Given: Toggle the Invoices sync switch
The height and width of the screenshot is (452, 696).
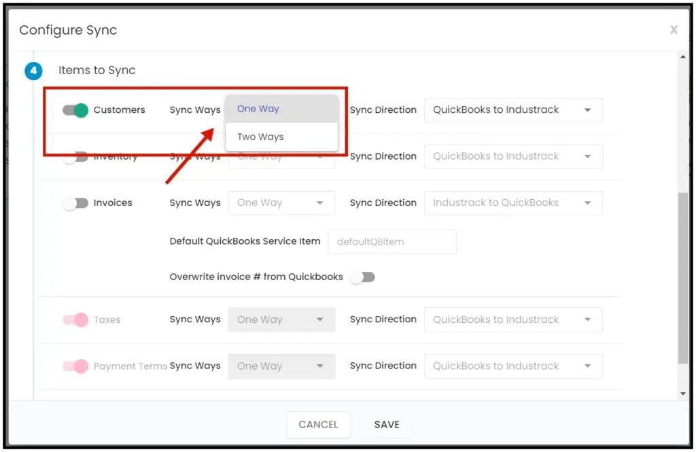Looking at the screenshot, I should [x=75, y=203].
